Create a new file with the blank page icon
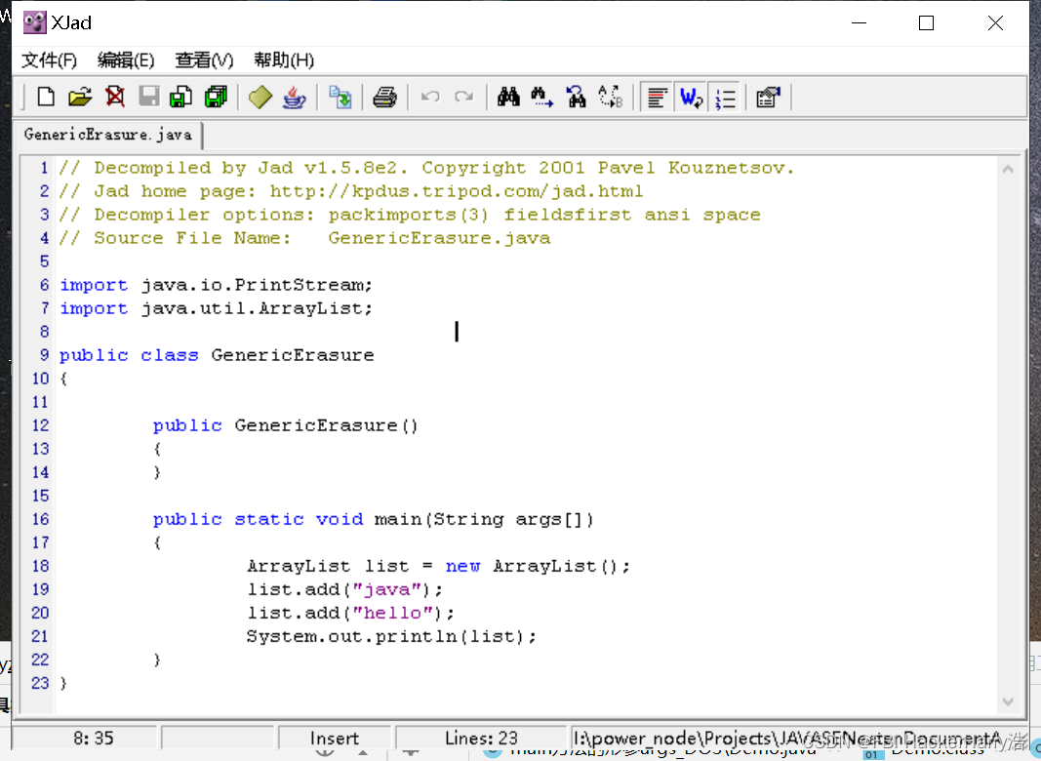 tap(46, 97)
